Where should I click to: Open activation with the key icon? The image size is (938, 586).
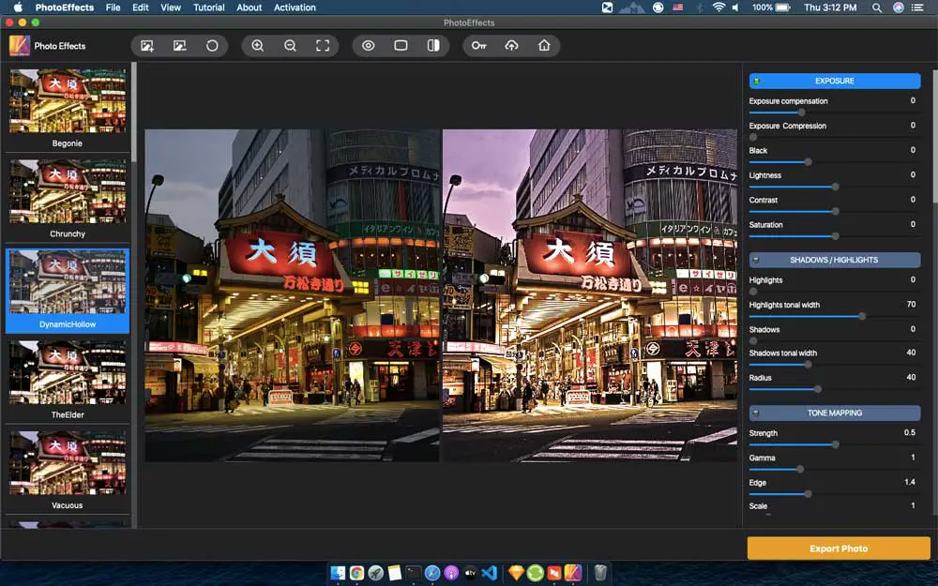pyautogui.click(x=479, y=45)
